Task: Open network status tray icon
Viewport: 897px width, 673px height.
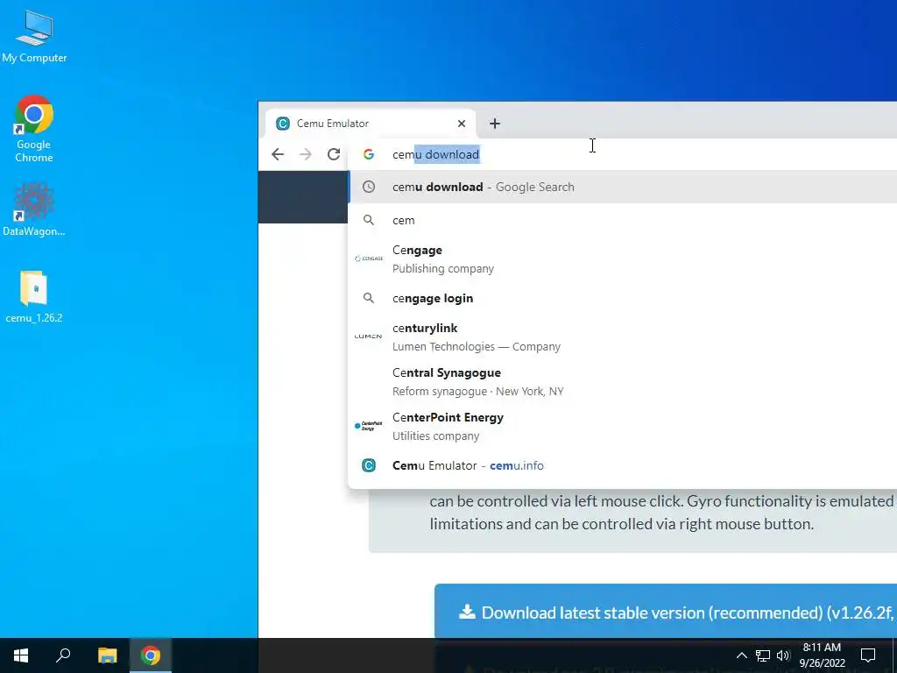Action: pos(763,655)
